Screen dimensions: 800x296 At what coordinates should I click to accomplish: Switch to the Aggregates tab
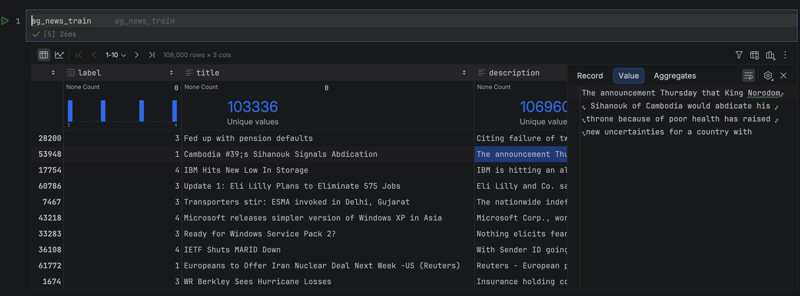675,75
